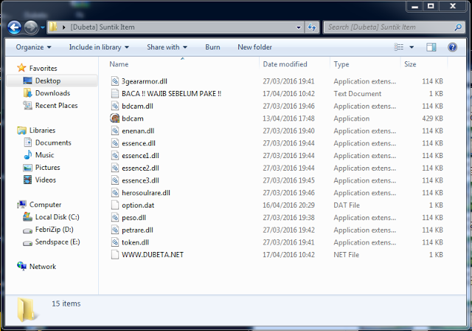
Task: Open Help with the question mark icon
Action: (x=452, y=47)
